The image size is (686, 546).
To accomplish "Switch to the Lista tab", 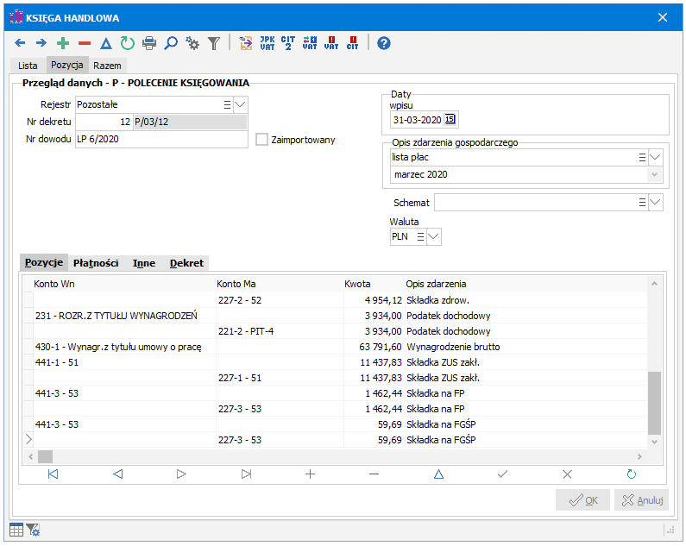I will click(28, 66).
